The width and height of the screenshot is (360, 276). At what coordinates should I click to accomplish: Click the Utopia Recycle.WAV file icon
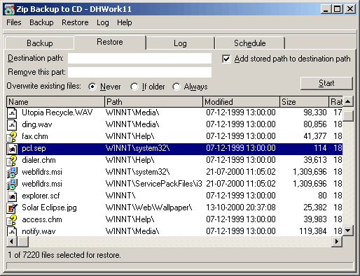tap(12, 113)
